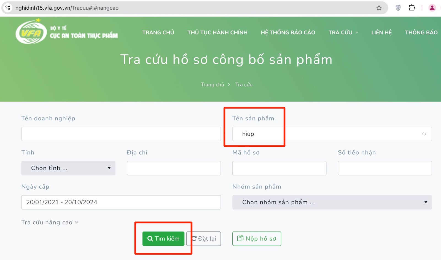
Task: Click the Tên sản phẩm field containing hiup
Action: 332,134
